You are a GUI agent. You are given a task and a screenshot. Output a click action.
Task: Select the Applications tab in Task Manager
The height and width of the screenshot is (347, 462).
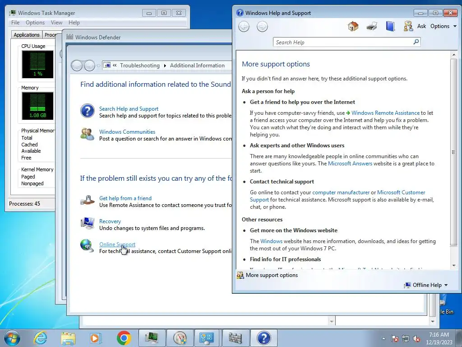click(27, 35)
